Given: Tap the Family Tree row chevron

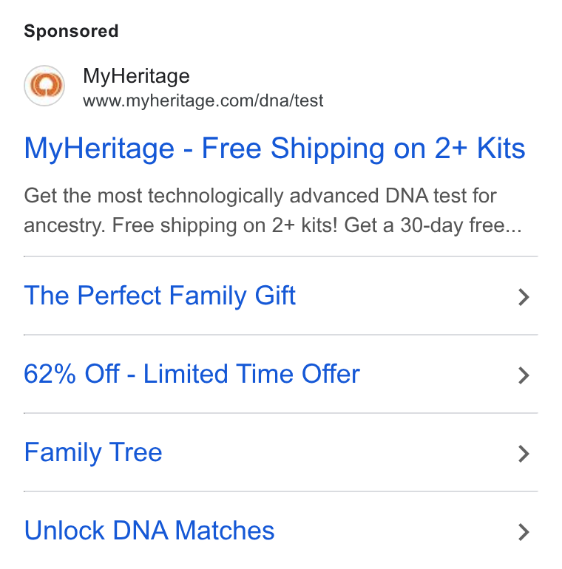Looking at the screenshot, I should tap(524, 454).
